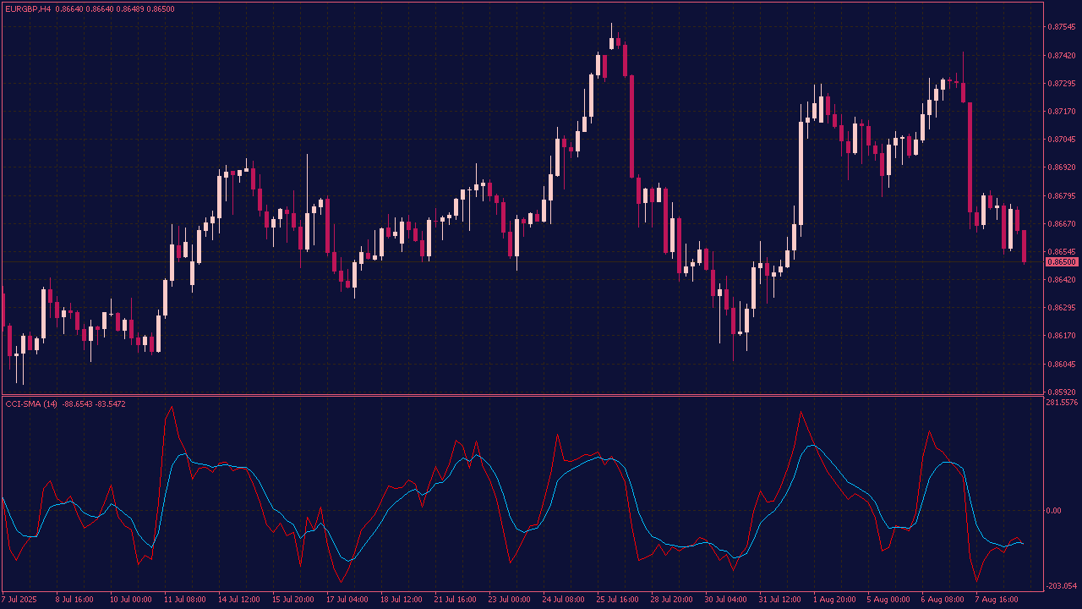Select the 1 Aug 20:00 time label
Image resolution: width=1082 pixels, height=609 pixels.
(x=834, y=600)
